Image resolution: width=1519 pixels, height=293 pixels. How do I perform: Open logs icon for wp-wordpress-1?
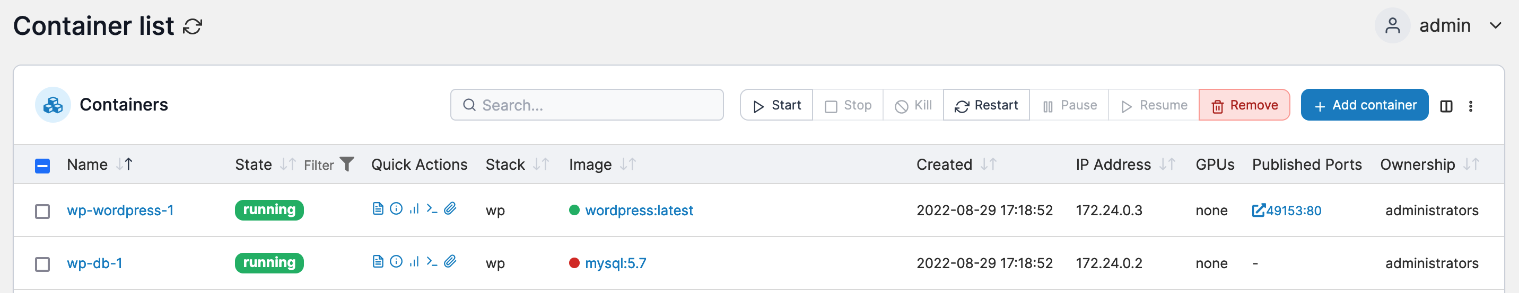pos(378,208)
